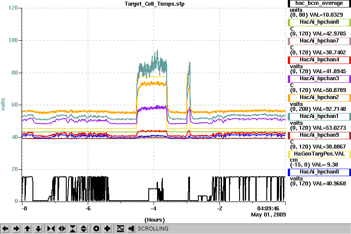Pan the graph right with arrow button

(16, 229)
